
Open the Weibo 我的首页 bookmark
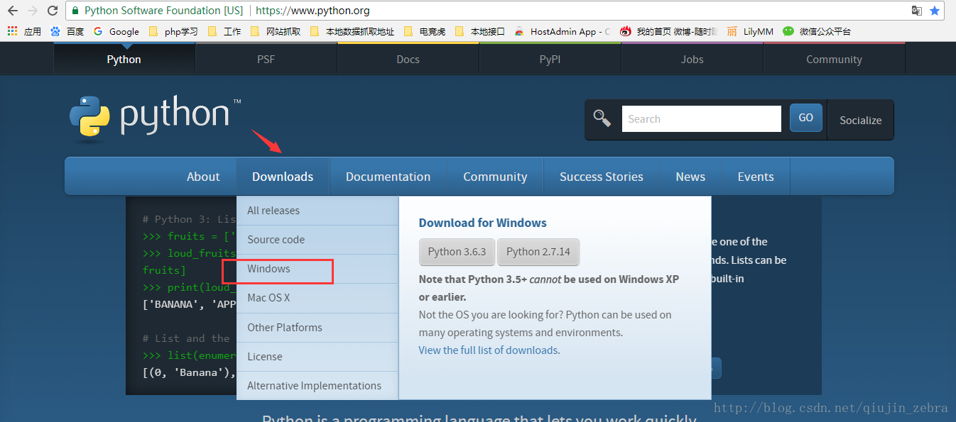tap(669, 31)
